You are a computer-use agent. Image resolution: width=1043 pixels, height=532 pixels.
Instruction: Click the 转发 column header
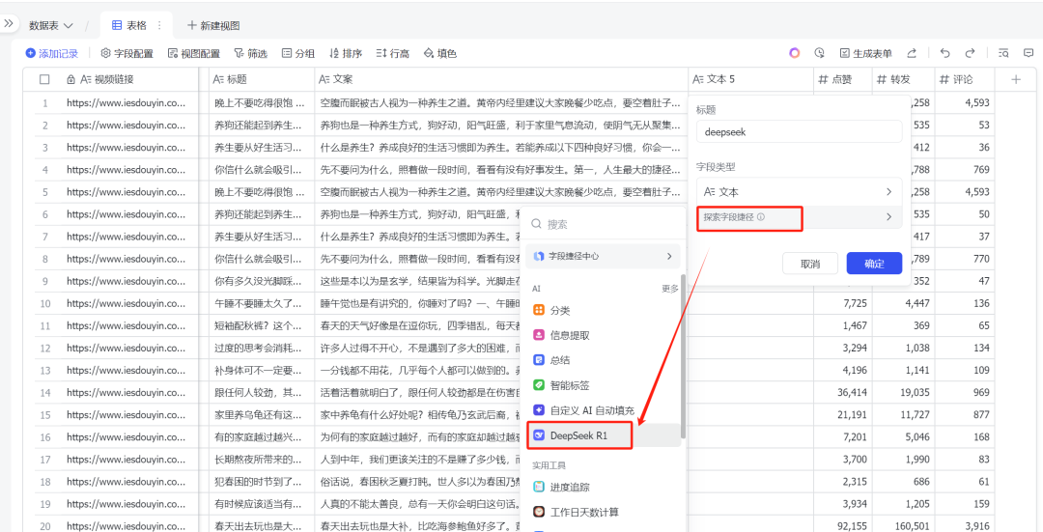pyautogui.click(x=903, y=79)
